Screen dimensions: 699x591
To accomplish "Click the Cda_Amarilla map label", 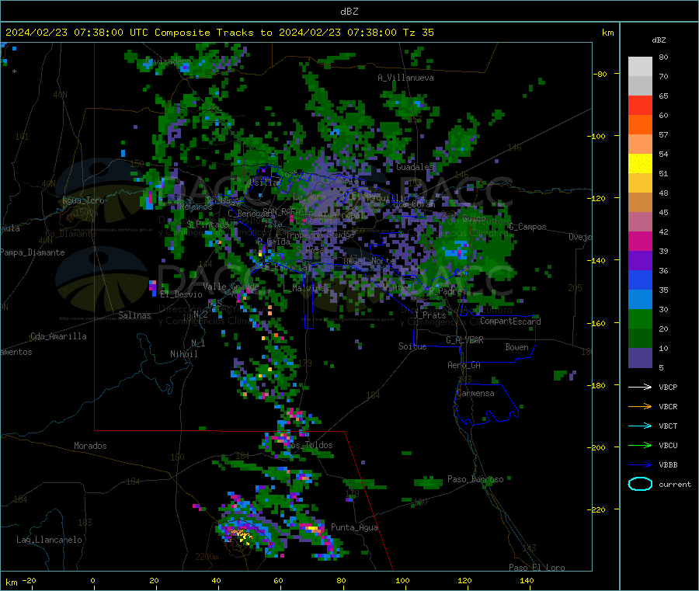I will (58, 336).
